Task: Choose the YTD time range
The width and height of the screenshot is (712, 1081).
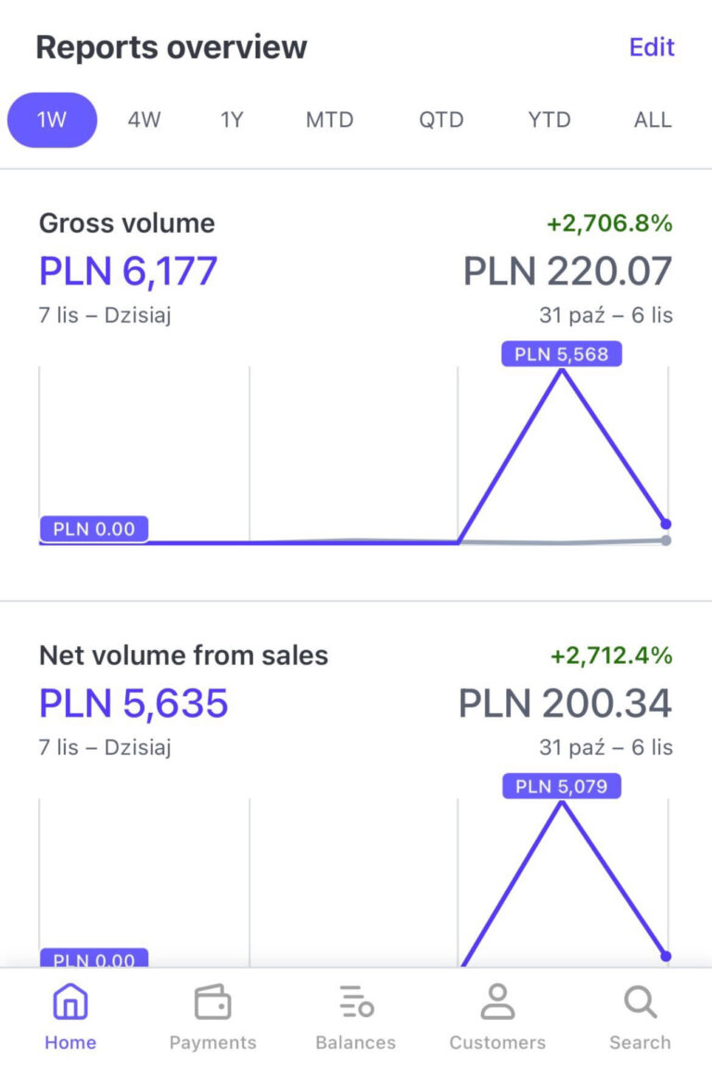Action: 549,120
